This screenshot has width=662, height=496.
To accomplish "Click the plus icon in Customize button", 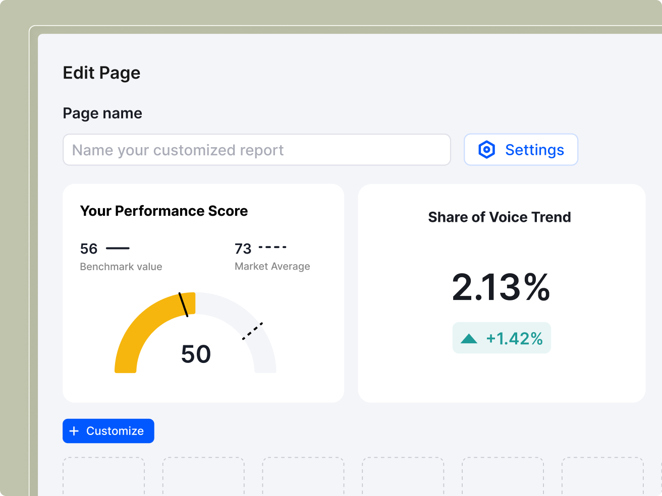I will coord(74,431).
